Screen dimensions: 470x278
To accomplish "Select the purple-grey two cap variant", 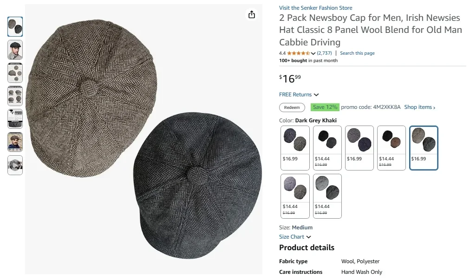I will point(294,196).
